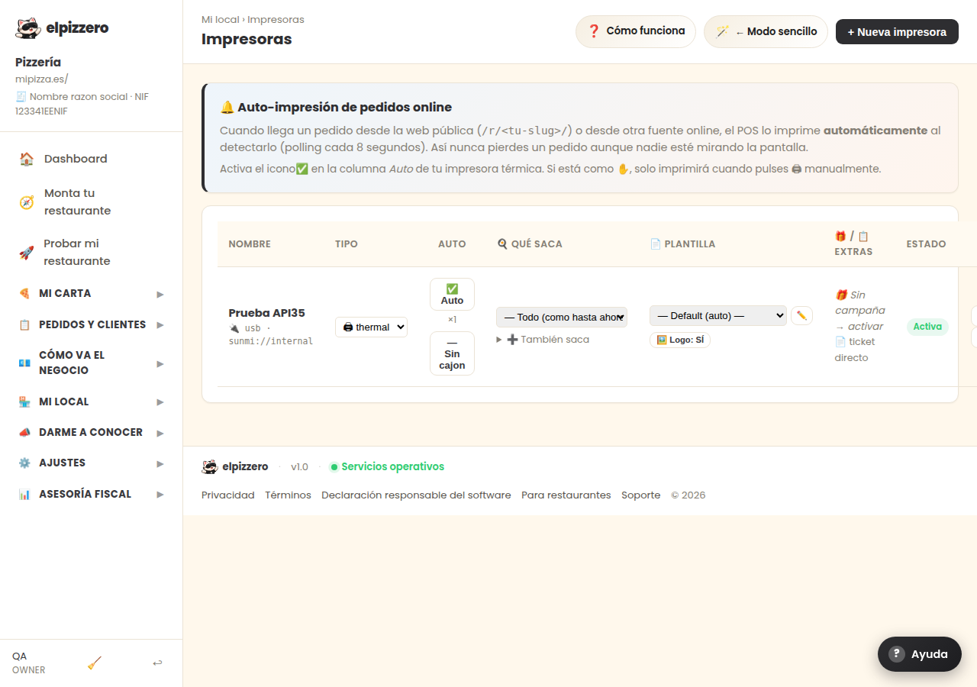Viewport: 977px width, 687px height.
Task: Open the mipizza.es/ link in sidebar
Action: (42, 79)
